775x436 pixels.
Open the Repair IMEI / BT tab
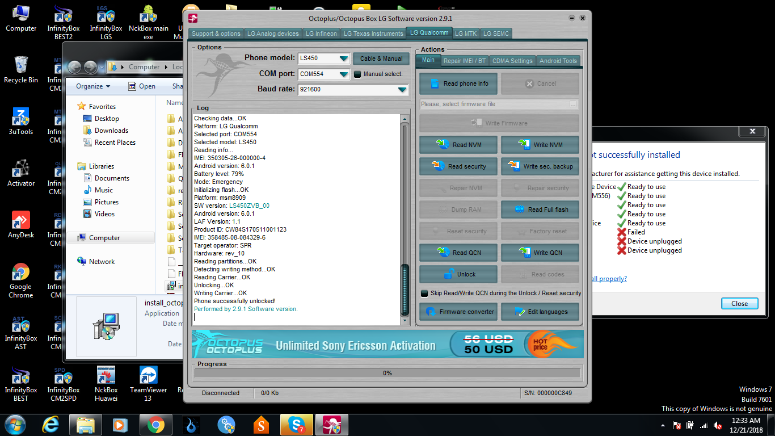(465, 61)
